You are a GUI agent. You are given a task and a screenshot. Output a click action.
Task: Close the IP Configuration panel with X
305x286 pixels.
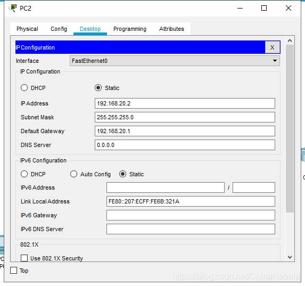pyautogui.click(x=273, y=47)
